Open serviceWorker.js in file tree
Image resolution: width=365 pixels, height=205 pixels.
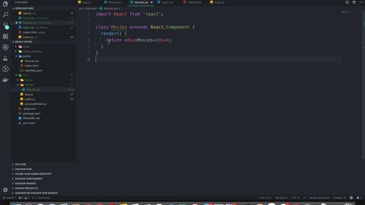[35, 104]
